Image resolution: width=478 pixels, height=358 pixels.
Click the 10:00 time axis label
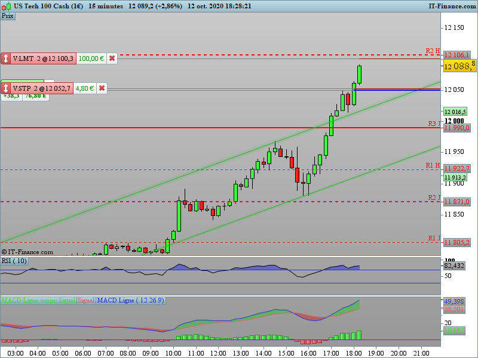pos(173,353)
